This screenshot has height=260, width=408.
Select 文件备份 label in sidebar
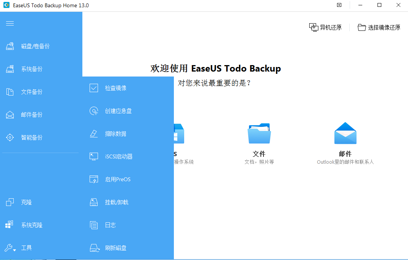click(32, 92)
